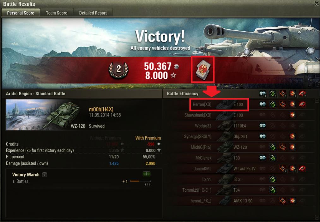Image resolution: width=320 pixels, height=222 pixels.
Task: Click the spotted icon in Herron[XO] row
Action: tap(263, 104)
